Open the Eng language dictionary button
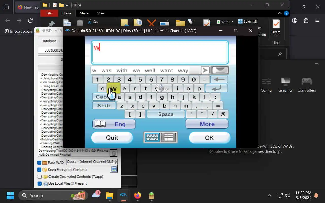 [114, 124]
